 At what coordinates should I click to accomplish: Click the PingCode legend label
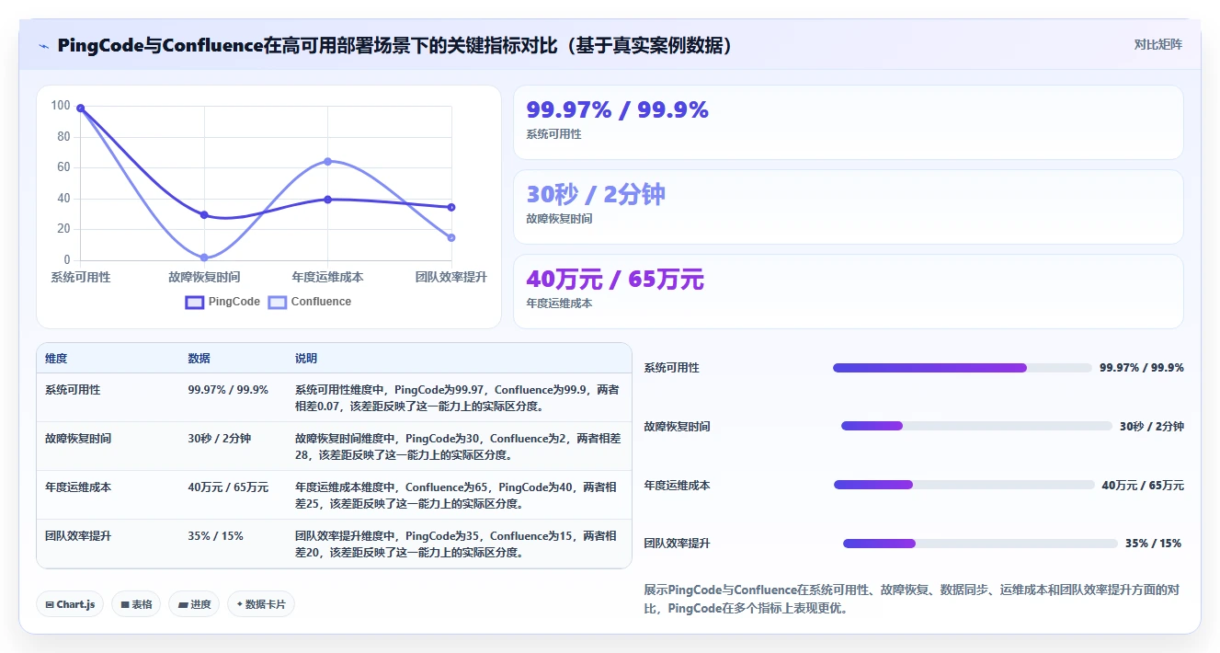(x=234, y=302)
